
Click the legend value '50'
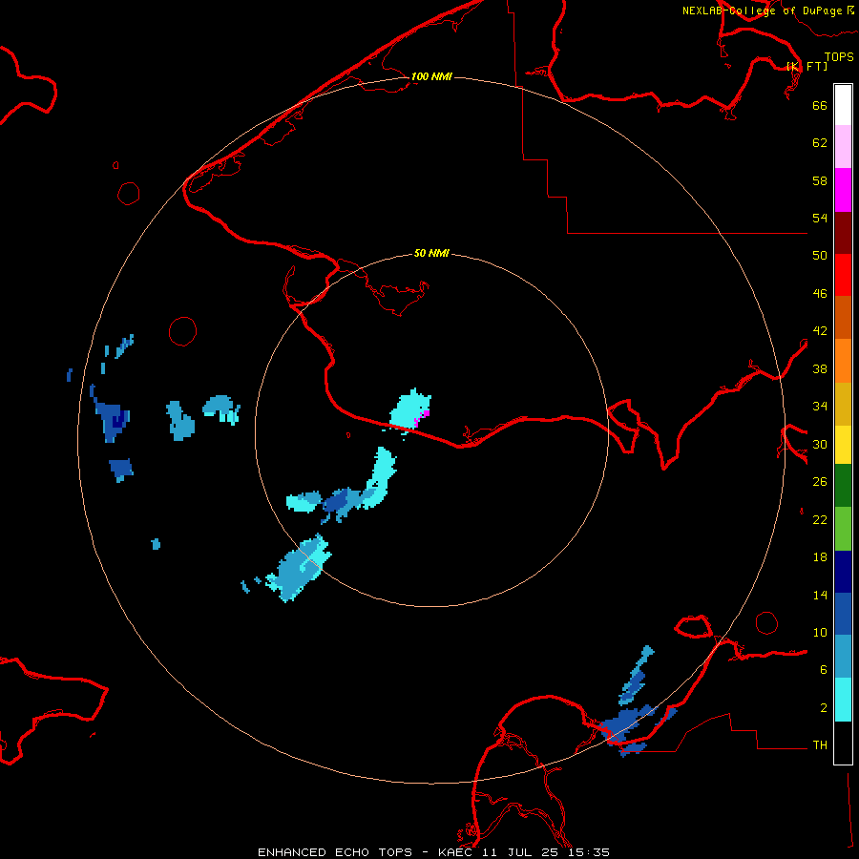(x=820, y=256)
